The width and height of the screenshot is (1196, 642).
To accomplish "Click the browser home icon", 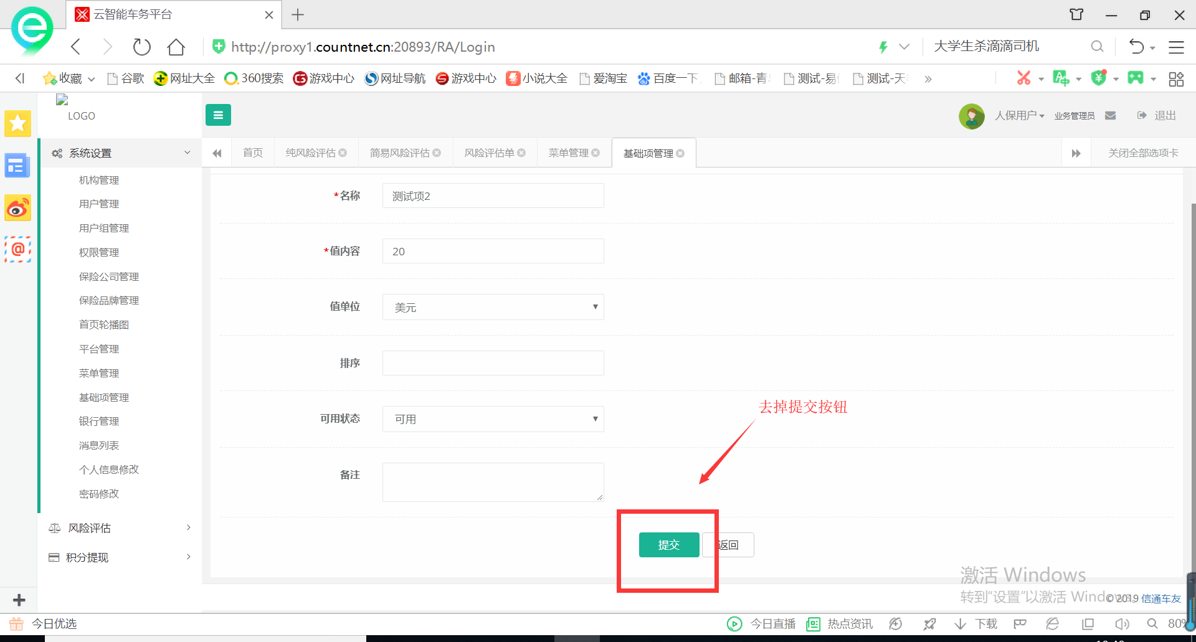I will tap(176, 47).
